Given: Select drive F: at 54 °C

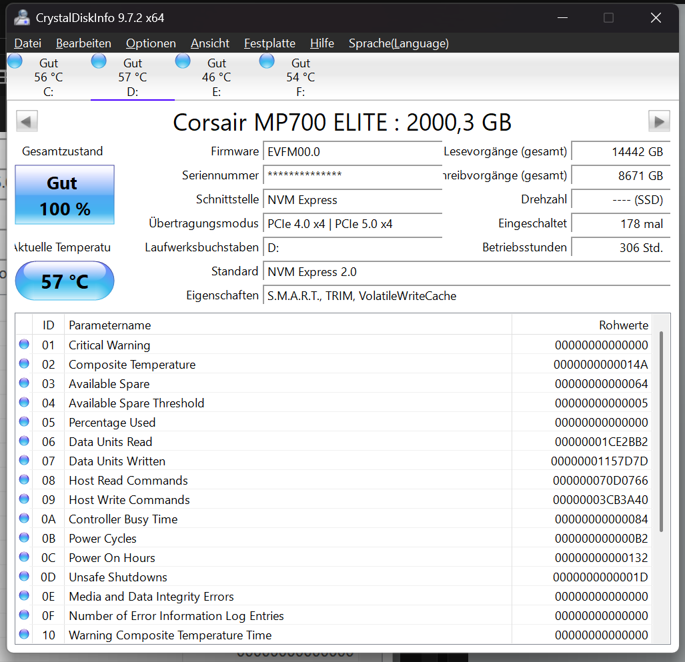Looking at the screenshot, I should pos(301,77).
